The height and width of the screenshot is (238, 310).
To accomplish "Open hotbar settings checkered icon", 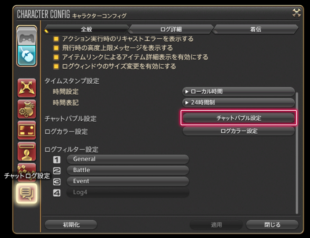I will (27, 172).
